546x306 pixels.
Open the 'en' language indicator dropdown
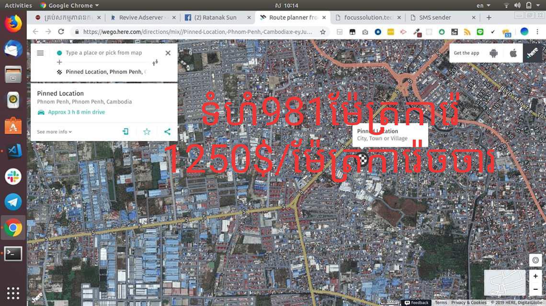(482, 5)
